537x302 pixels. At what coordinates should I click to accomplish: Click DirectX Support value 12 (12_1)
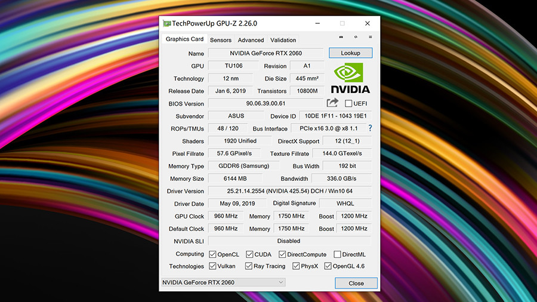(347, 141)
